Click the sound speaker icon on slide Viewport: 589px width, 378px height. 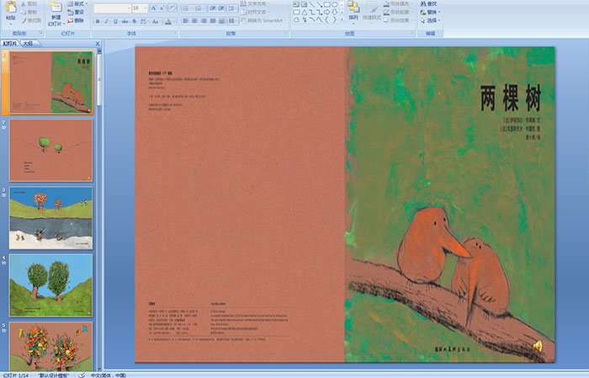[538, 346]
